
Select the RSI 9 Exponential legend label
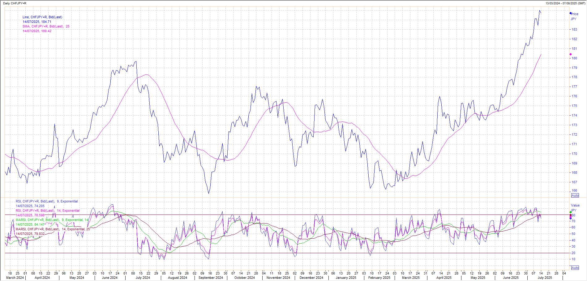[47, 202]
